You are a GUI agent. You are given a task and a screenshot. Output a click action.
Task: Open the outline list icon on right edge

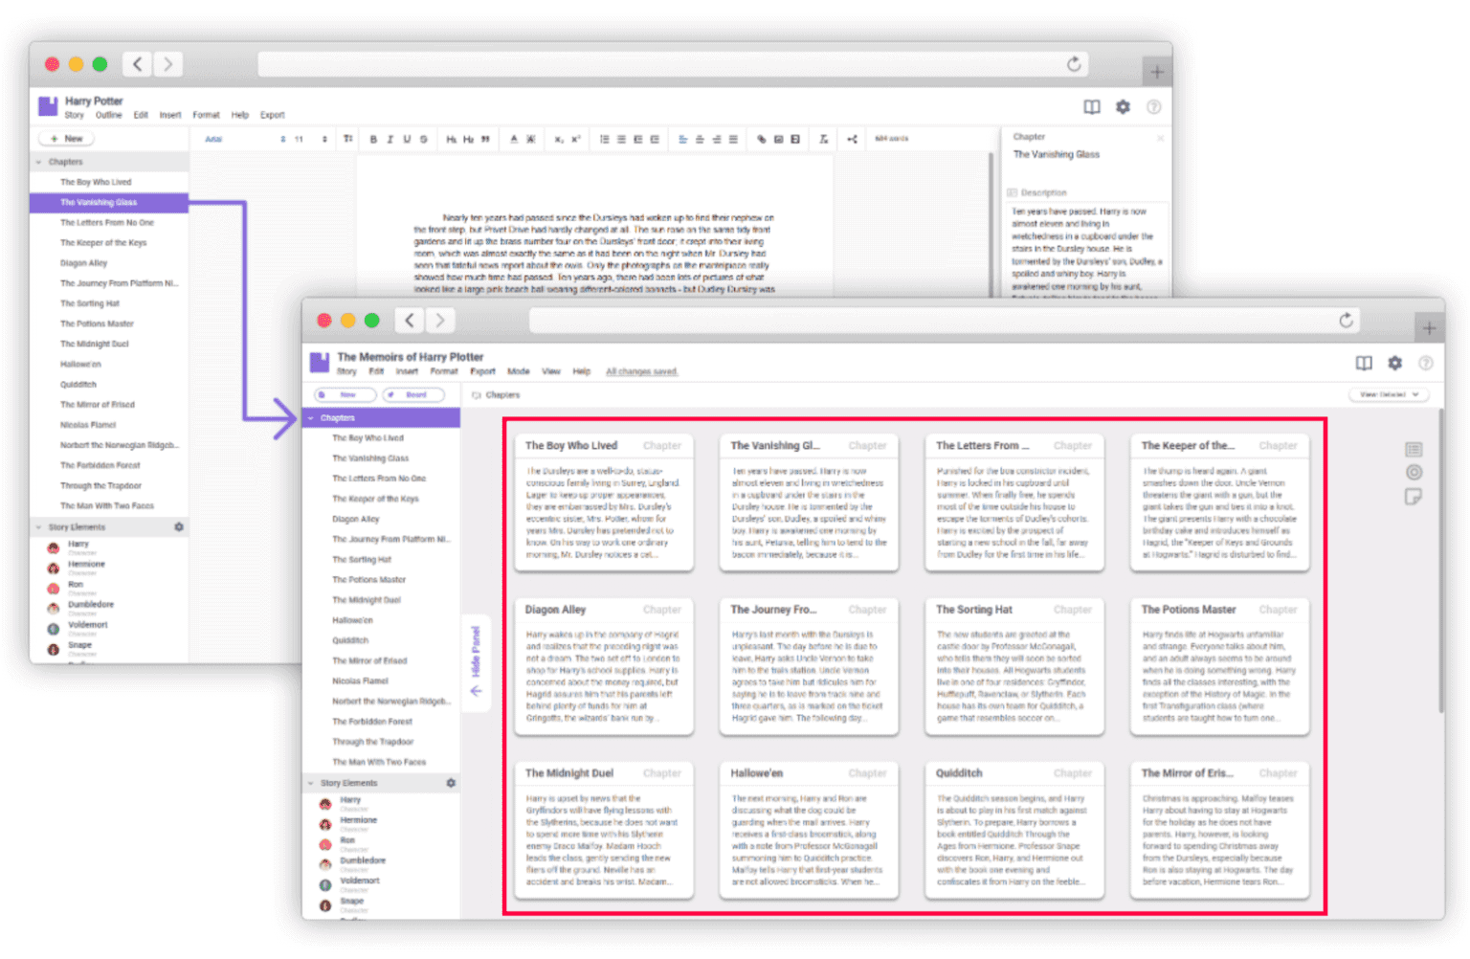pos(1414,449)
